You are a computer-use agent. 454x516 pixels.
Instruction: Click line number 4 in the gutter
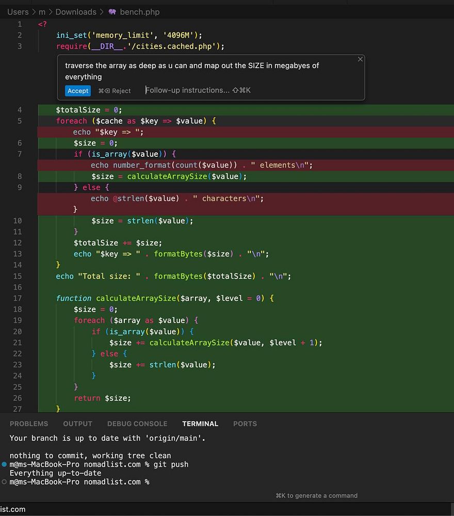point(20,110)
